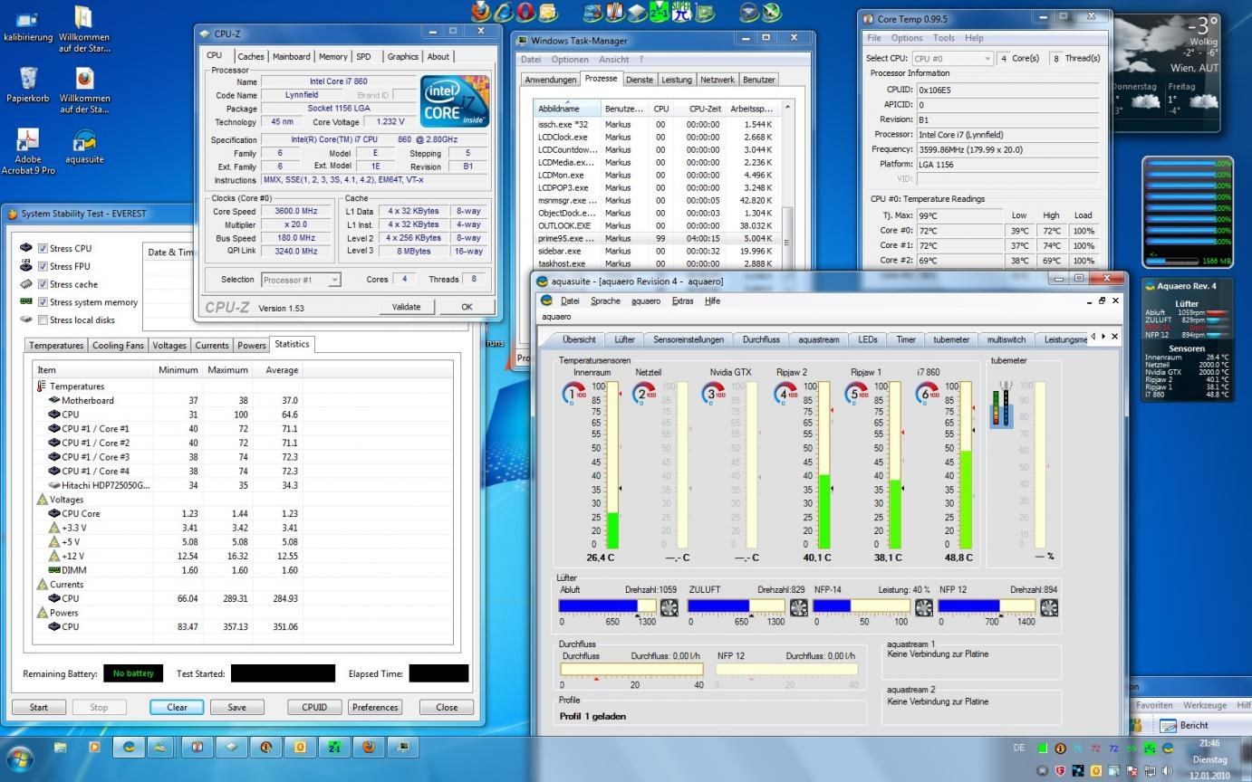Expand the Processor #1 selection dropdown

[301, 280]
